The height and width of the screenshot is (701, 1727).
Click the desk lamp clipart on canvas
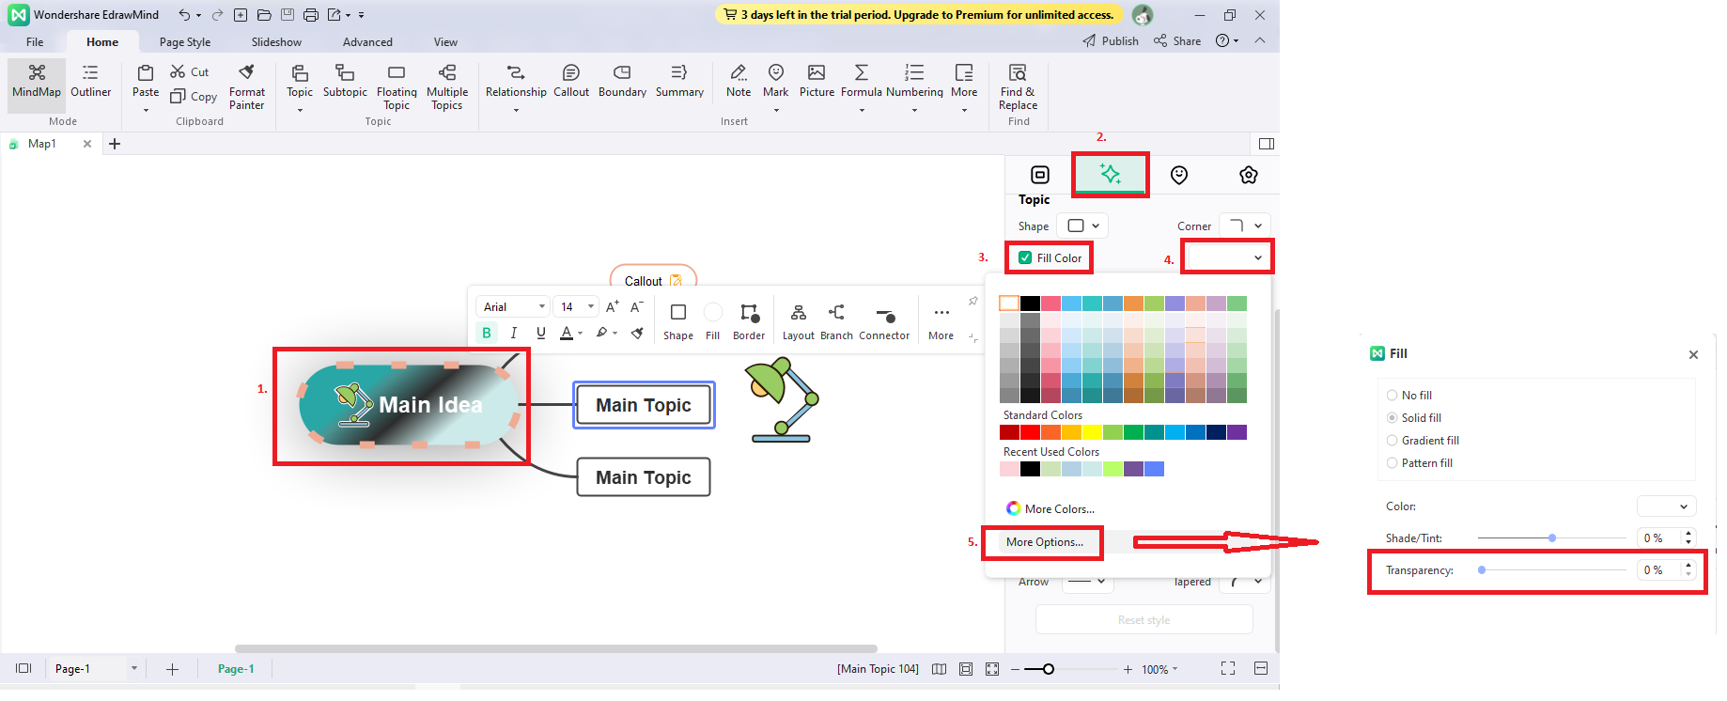coord(782,399)
